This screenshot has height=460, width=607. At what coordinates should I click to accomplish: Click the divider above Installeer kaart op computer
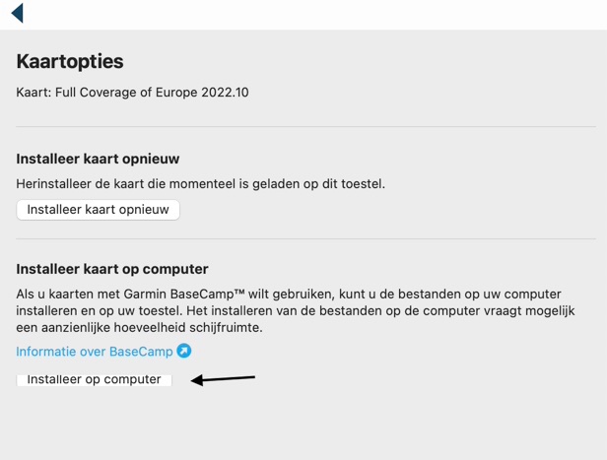(x=305, y=238)
